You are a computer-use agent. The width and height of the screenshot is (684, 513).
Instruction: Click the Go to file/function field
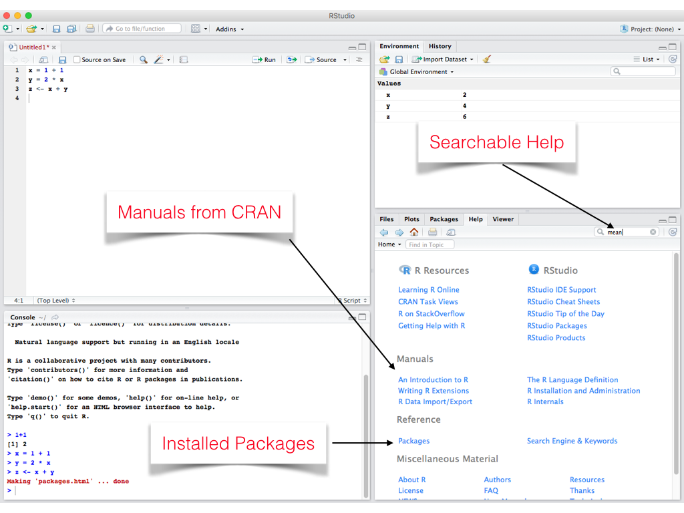click(142, 29)
